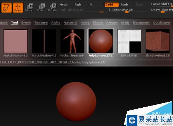
Task: Select the Rotate tool
Action: (x=53, y=8)
